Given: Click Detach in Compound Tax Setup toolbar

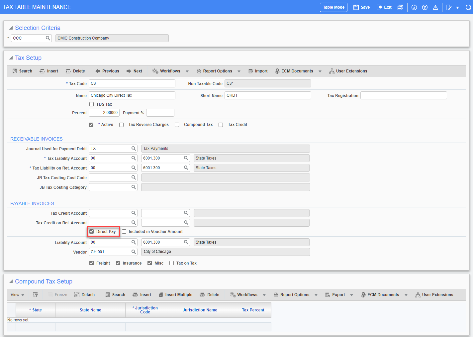Looking at the screenshot, I should pyautogui.click(x=85, y=295).
